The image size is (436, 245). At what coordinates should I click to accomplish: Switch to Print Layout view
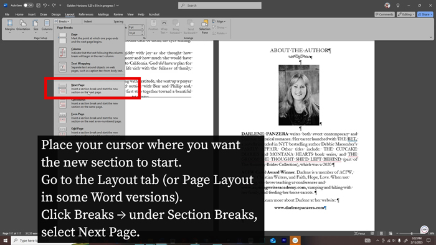(381, 234)
